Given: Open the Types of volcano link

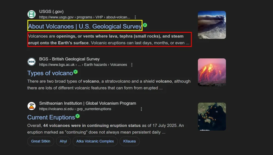Looking at the screenshot, I should point(50,73).
